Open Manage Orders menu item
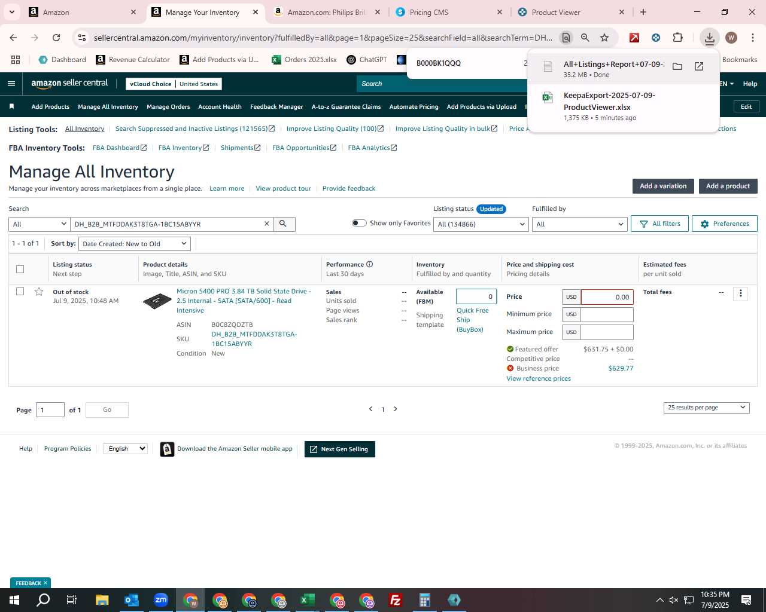This screenshot has height=612, width=766. (x=168, y=106)
